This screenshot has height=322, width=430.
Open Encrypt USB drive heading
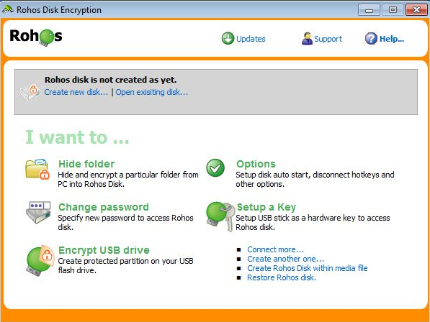[104, 250]
